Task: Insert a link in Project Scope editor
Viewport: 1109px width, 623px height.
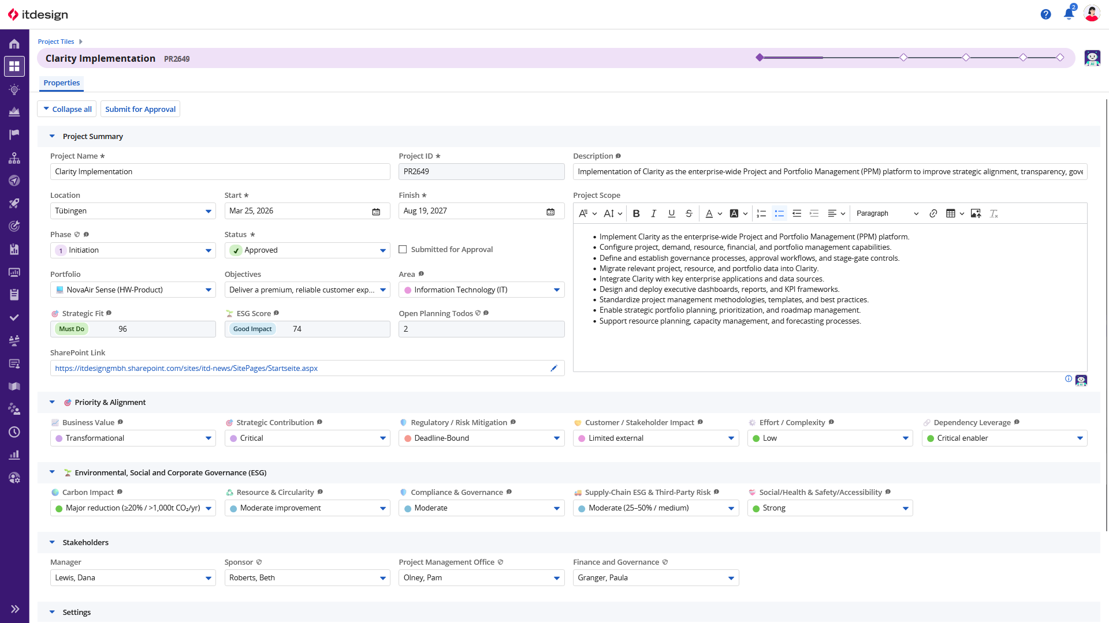Action: (933, 213)
